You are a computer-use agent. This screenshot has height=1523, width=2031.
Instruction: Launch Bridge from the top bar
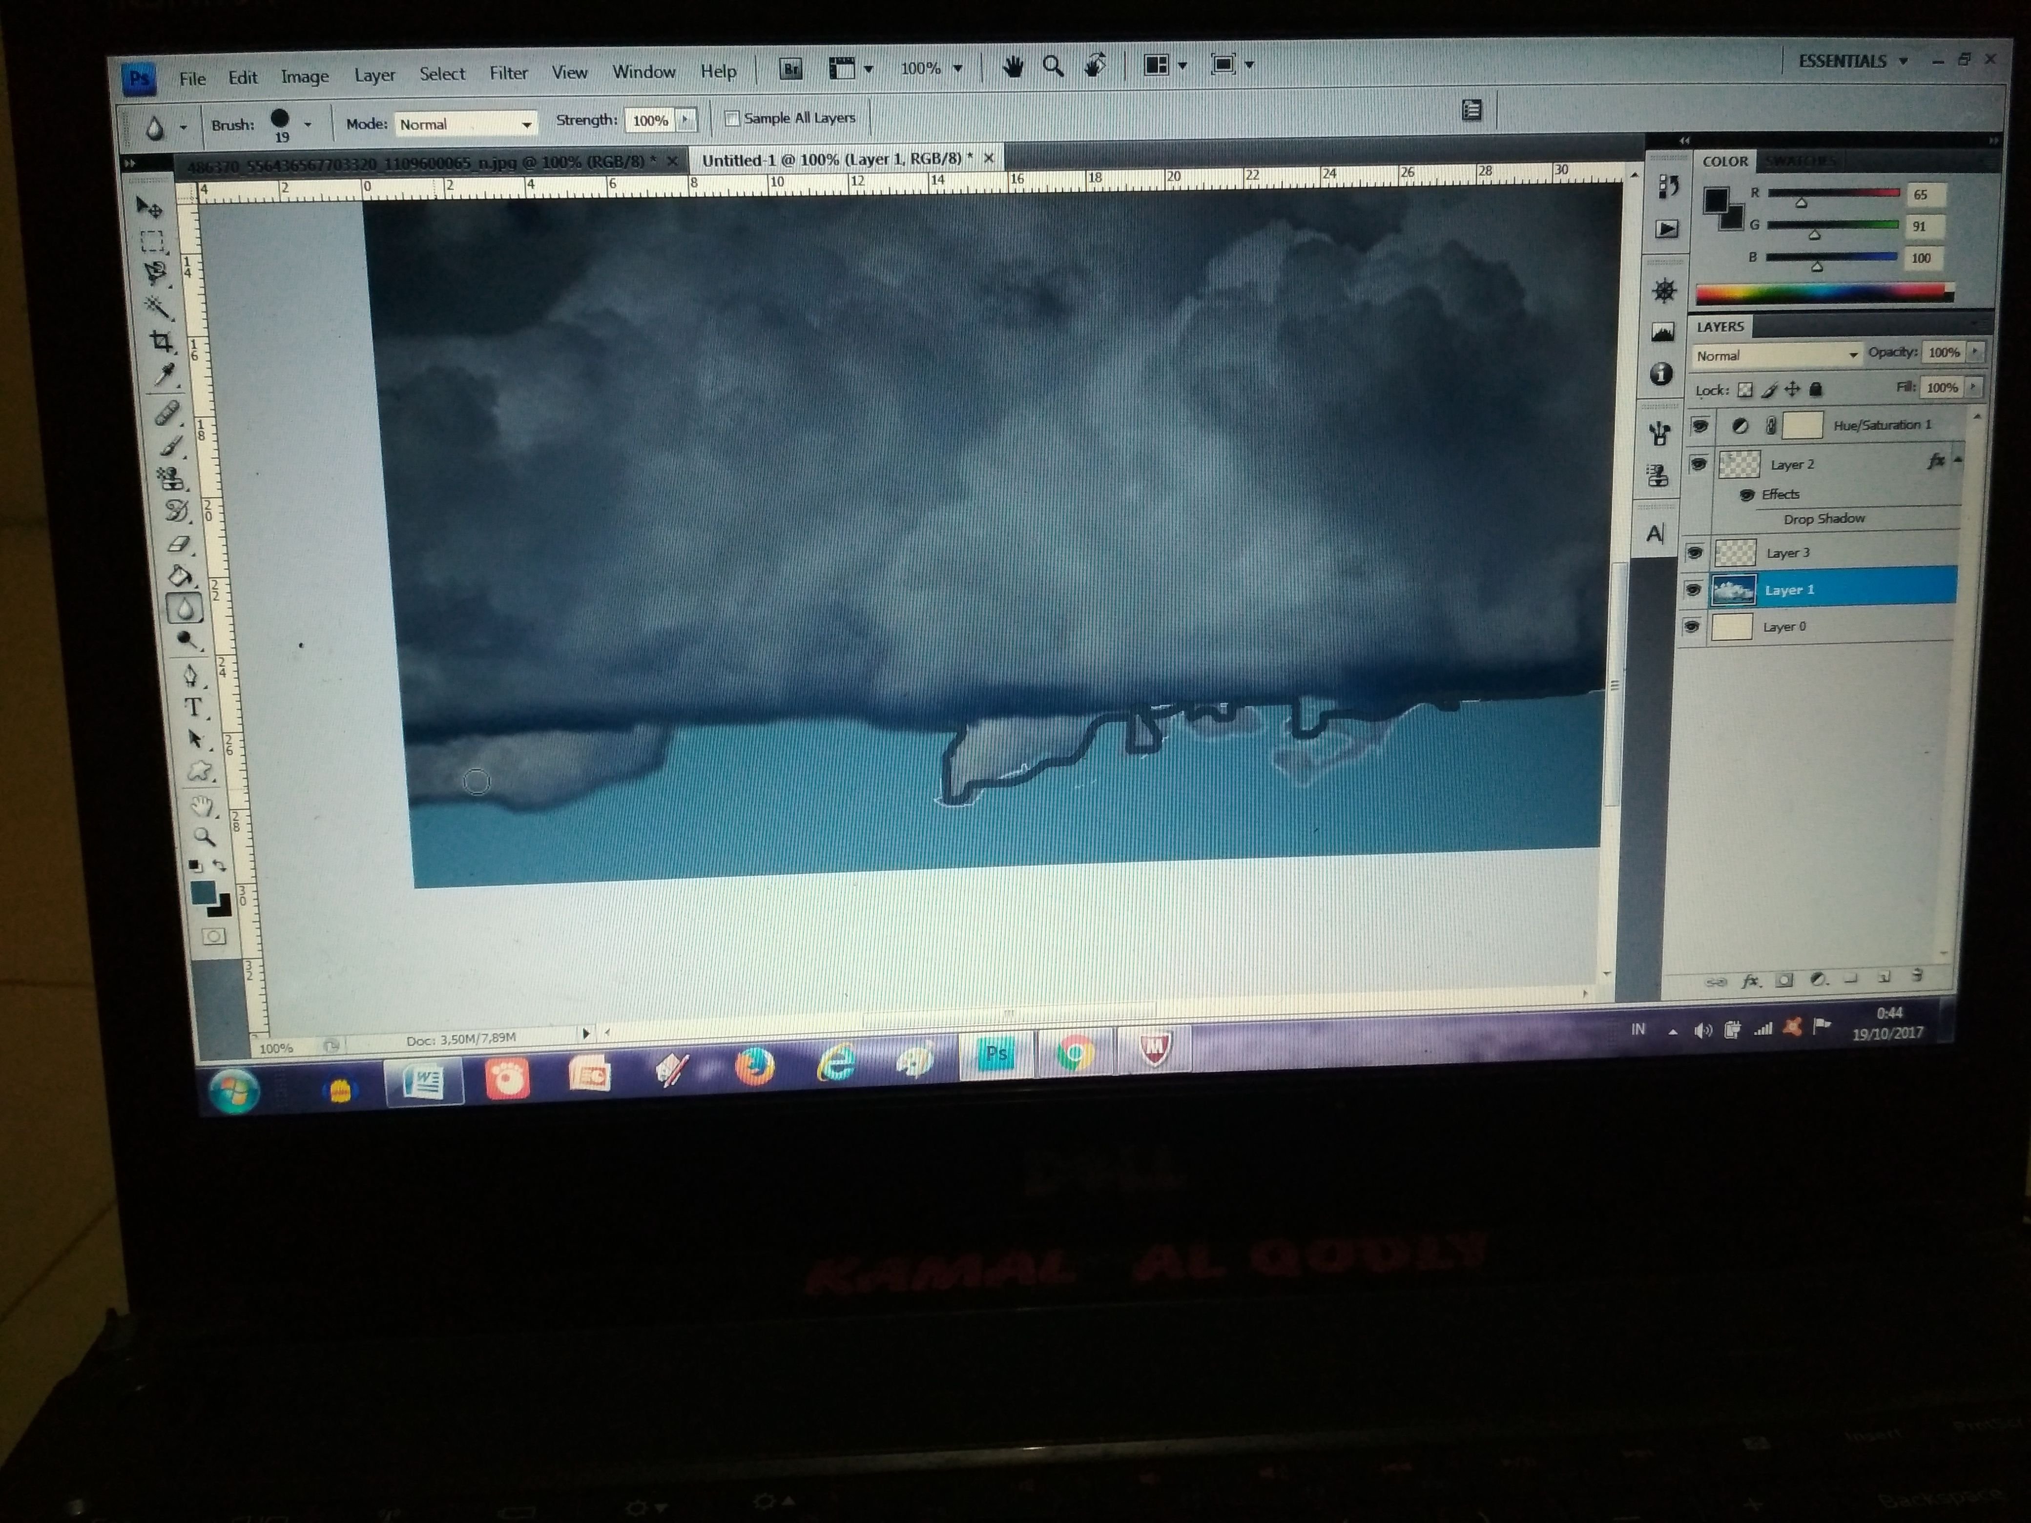790,69
